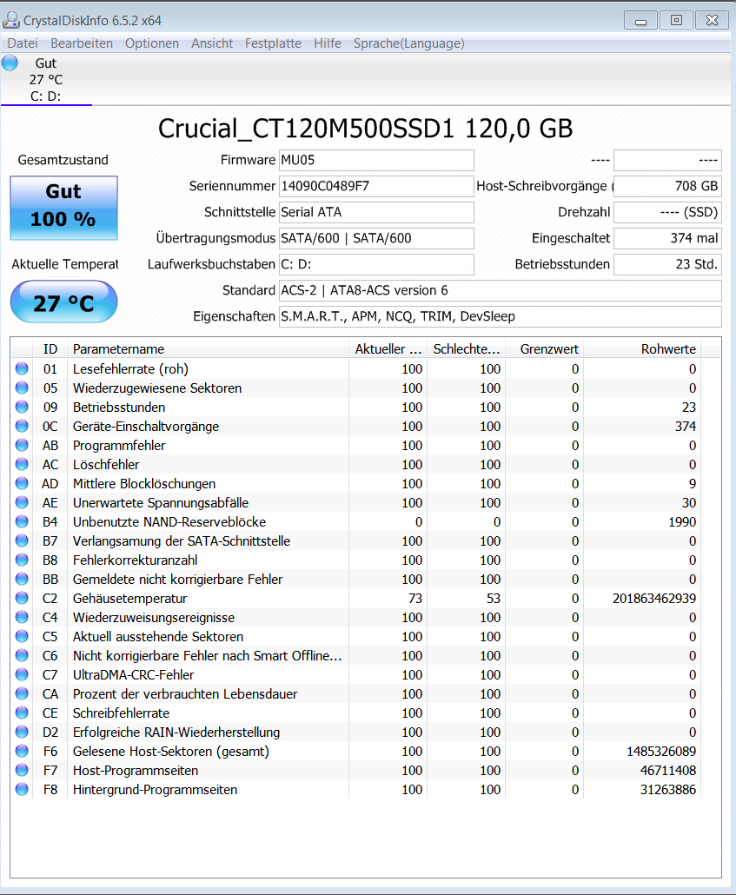Click the Firmware field showing MU05
The image size is (736, 895).
(x=376, y=161)
